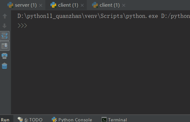Image resolution: width=190 pixels, height=122 pixels.
Task: Click the Terminal icon in bottom bar
Action: point(104,119)
